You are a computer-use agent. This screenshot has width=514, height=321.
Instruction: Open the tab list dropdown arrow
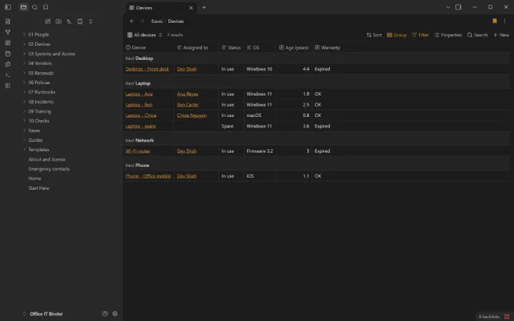pos(448,7)
